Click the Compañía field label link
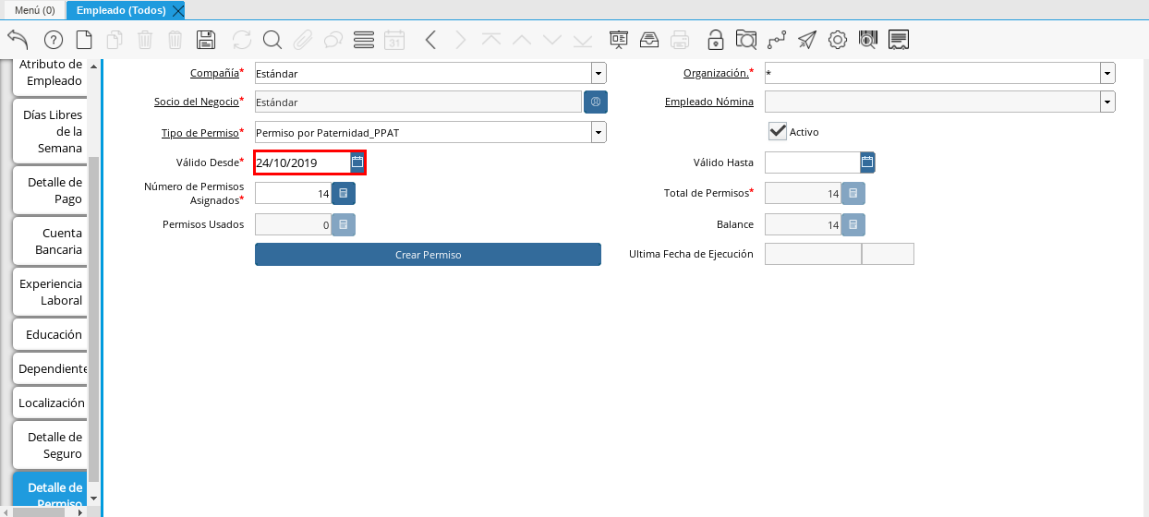This screenshot has width=1149, height=517. (x=214, y=73)
